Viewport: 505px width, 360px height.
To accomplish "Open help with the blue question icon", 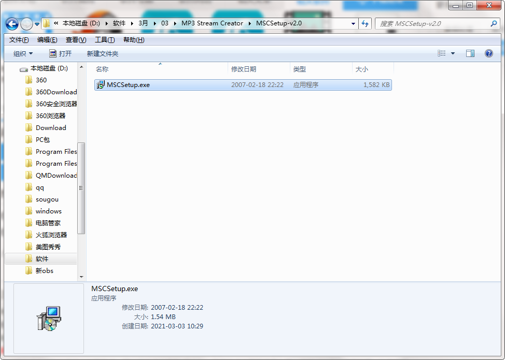I will pyautogui.click(x=489, y=53).
